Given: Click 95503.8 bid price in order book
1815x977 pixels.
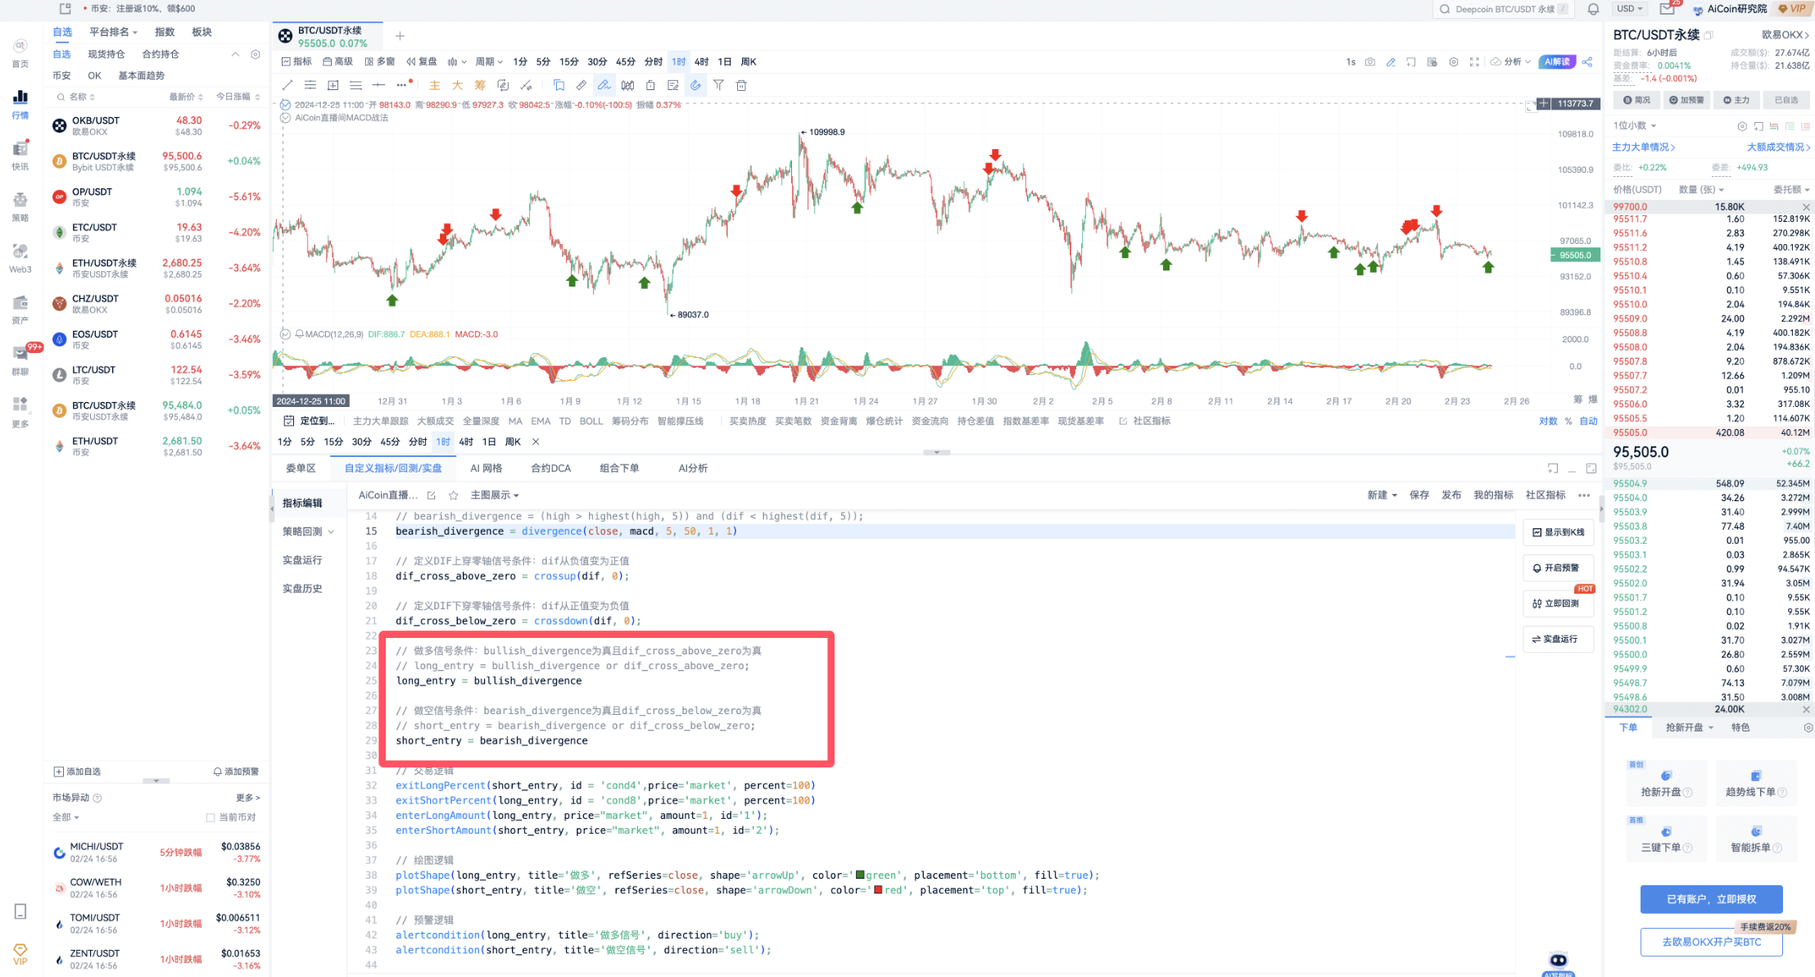Looking at the screenshot, I should (x=1630, y=527).
